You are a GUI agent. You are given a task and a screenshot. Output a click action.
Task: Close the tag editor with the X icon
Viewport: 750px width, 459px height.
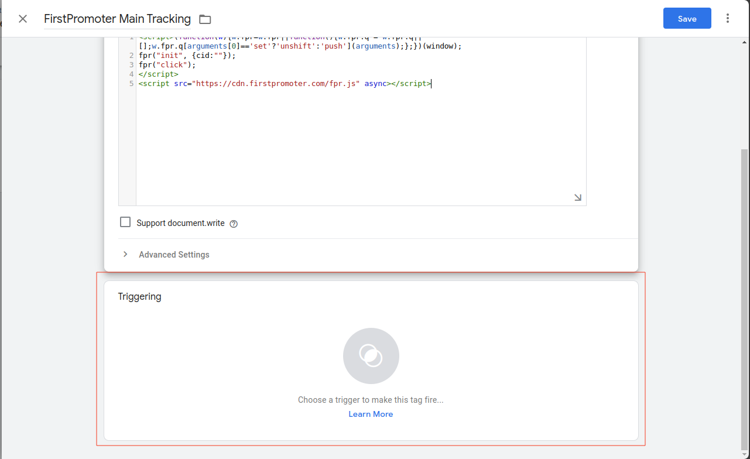23,19
